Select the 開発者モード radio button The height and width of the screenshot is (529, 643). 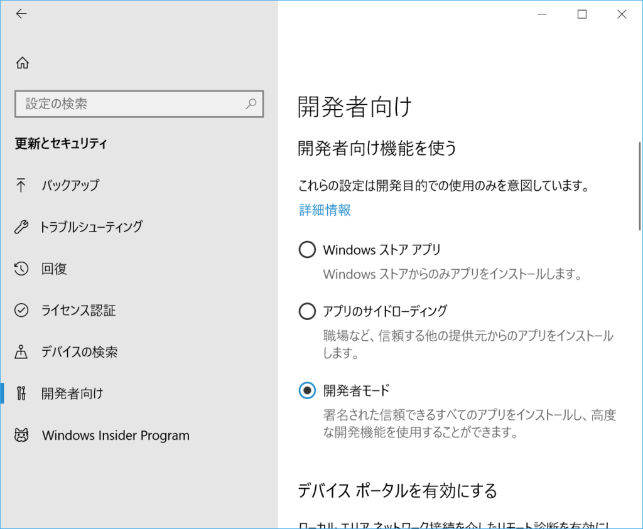click(x=307, y=390)
